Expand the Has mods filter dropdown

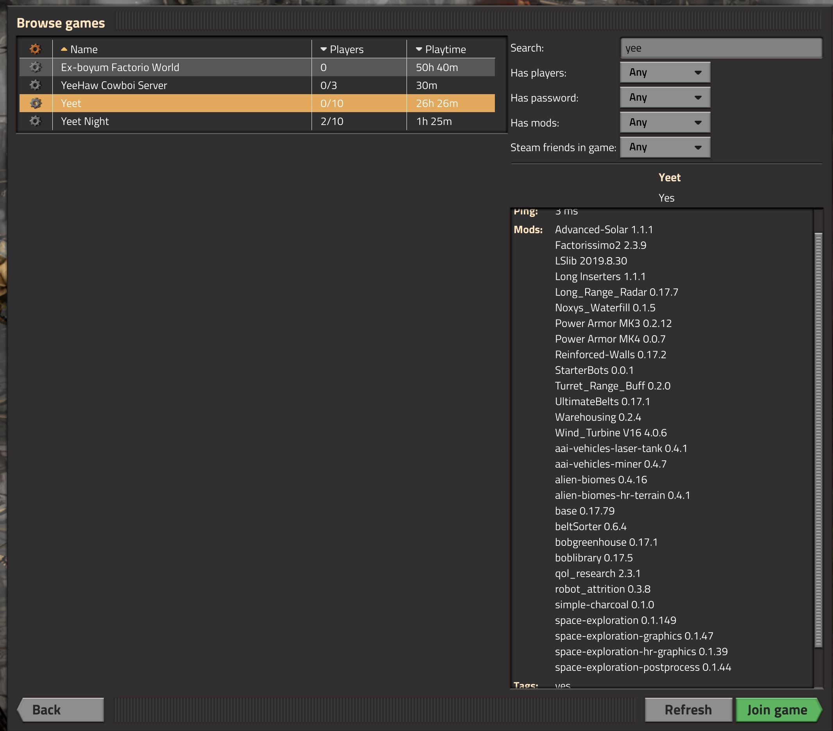click(x=665, y=122)
